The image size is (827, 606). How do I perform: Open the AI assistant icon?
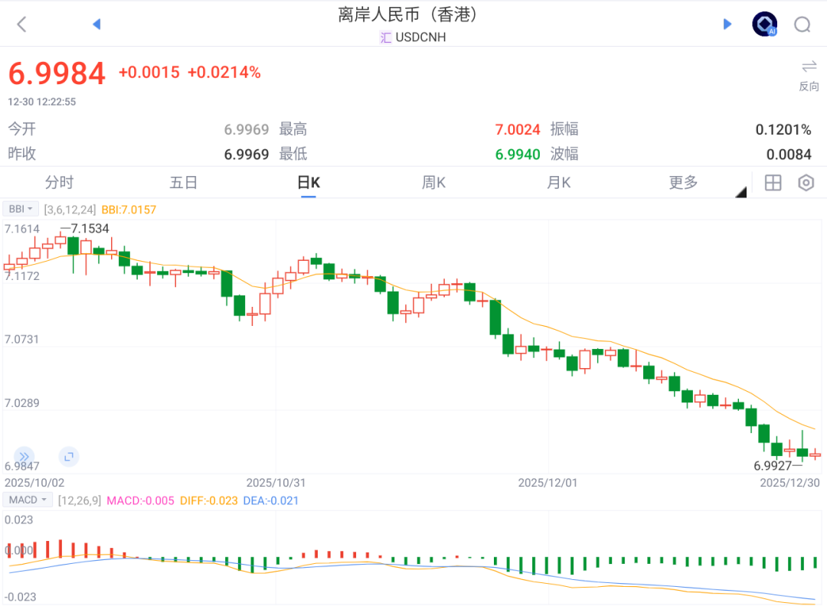point(764,24)
